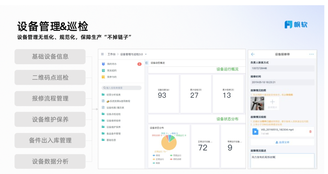Toggle sidebar panel icon beside 设备动态推送
The width and height of the screenshot is (328, 174).
(147, 63)
